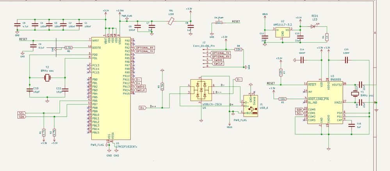
Task: Click SCL label at BNO055 COM1
Action: [299, 113]
